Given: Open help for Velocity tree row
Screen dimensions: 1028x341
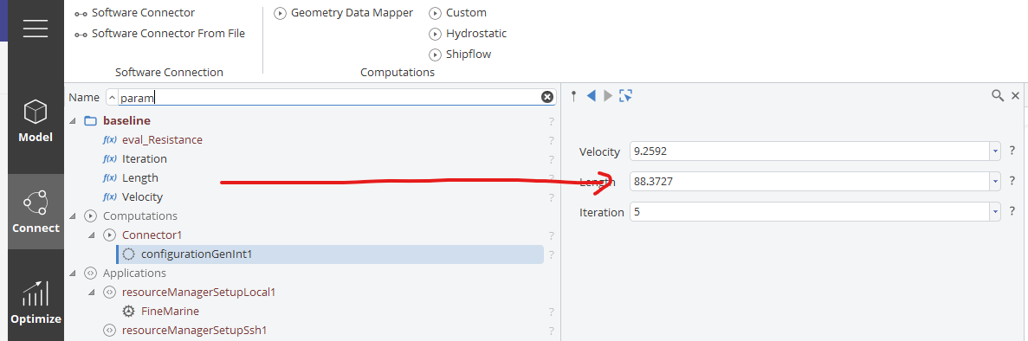Looking at the screenshot, I should click(x=552, y=197).
